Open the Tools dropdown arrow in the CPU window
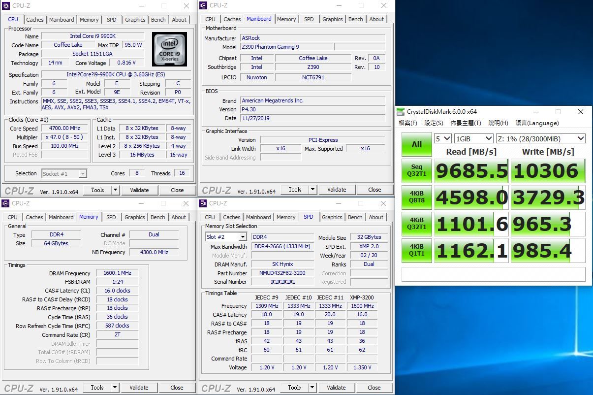The height and width of the screenshot is (395, 593). coord(115,190)
